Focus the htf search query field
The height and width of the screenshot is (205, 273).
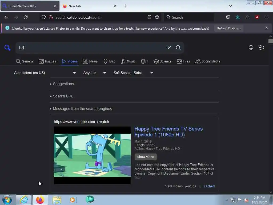tap(91, 48)
